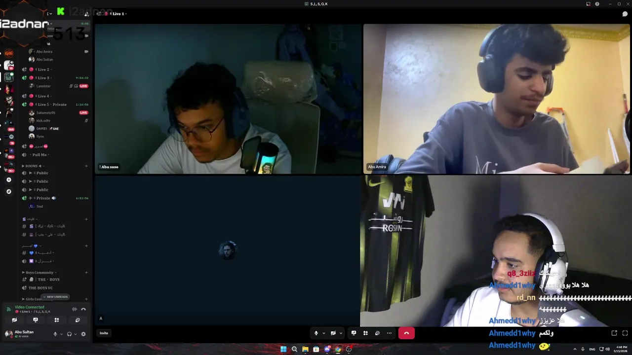Deafen headphones in user panel

(x=69, y=334)
